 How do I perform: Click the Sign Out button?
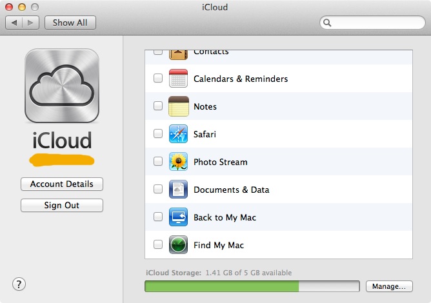(x=62, y=205)
